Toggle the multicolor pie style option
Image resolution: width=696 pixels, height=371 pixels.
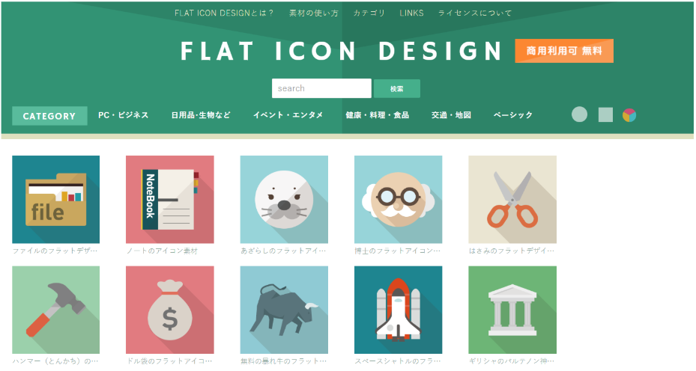click(629, 114)
